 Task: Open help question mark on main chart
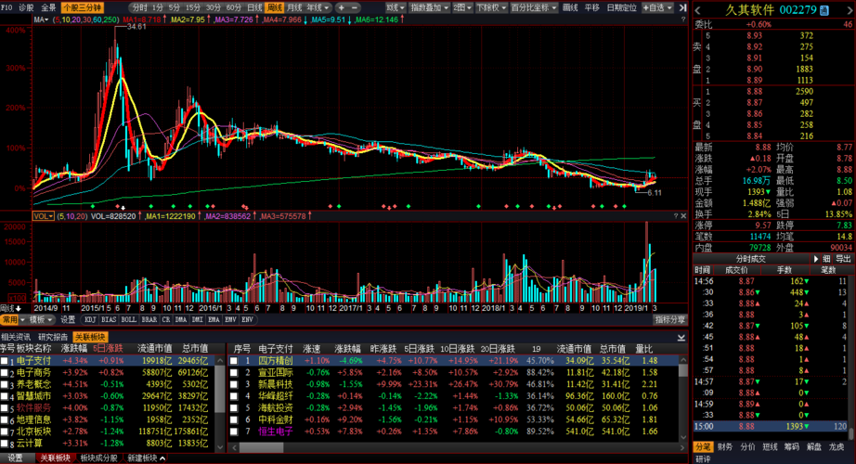click(683, 19)
